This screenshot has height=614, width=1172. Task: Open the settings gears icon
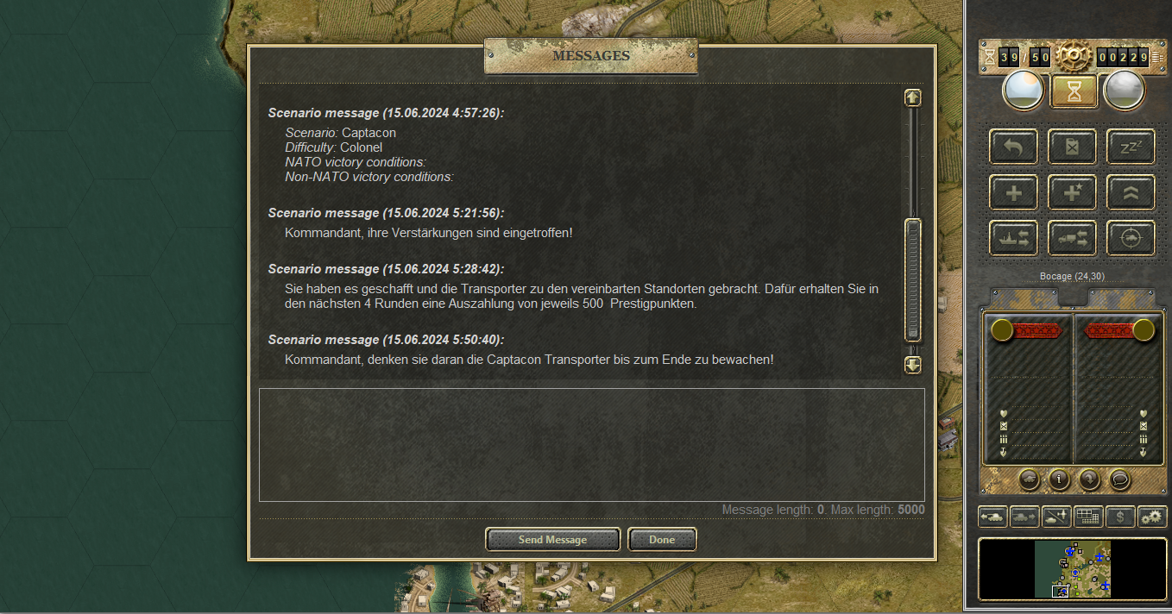click(x=1152, y=517)
